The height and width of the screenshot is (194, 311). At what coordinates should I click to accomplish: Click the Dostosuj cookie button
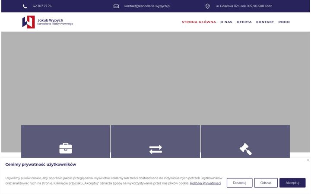[x=240, y=183]
